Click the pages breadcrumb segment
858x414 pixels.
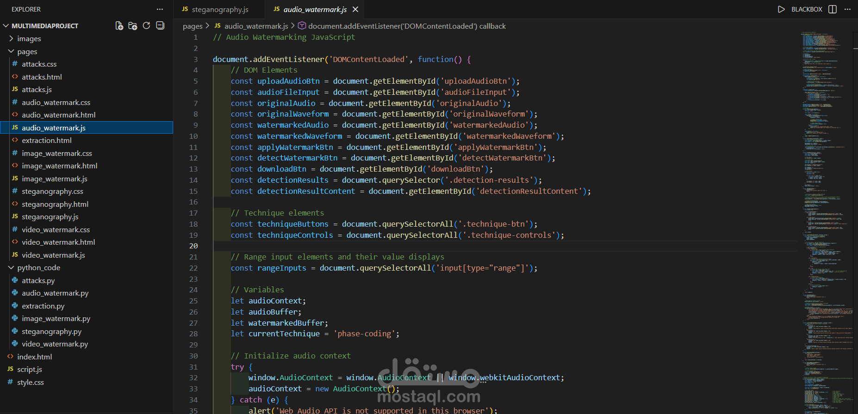tap(193, 26)
